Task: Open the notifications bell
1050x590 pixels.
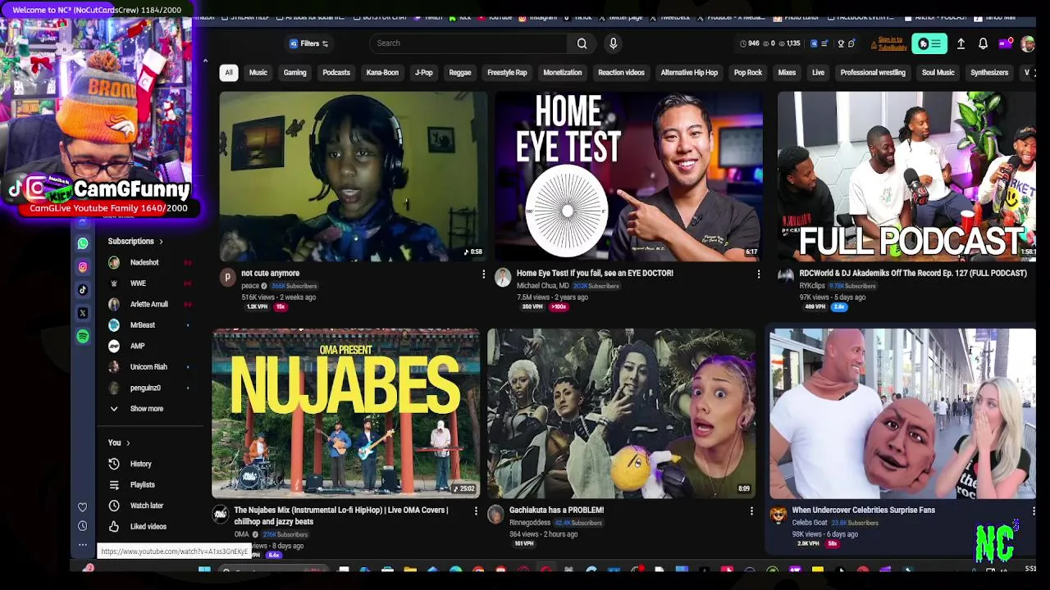Action: (983, 43)
